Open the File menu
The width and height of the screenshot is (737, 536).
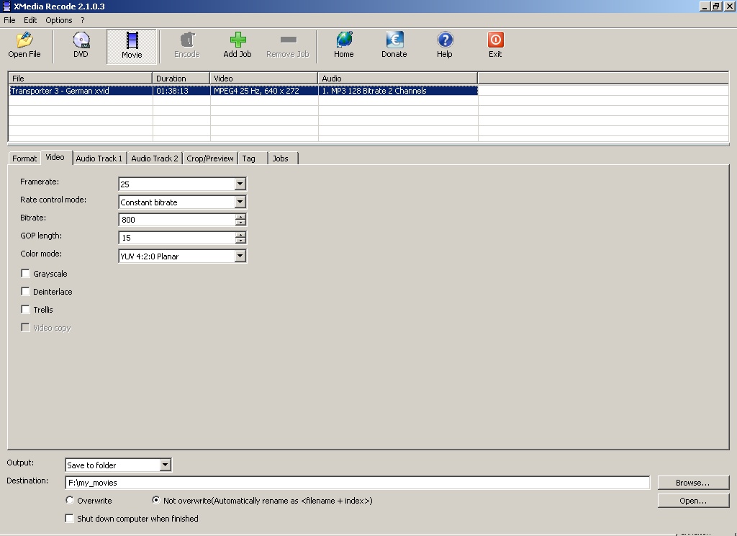click(x=9, y=20)
